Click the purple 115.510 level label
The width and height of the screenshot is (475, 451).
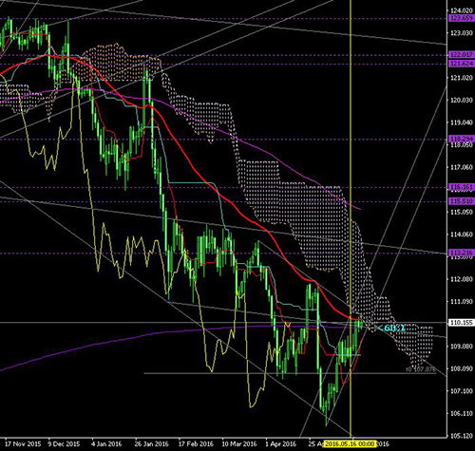[462, 201]
